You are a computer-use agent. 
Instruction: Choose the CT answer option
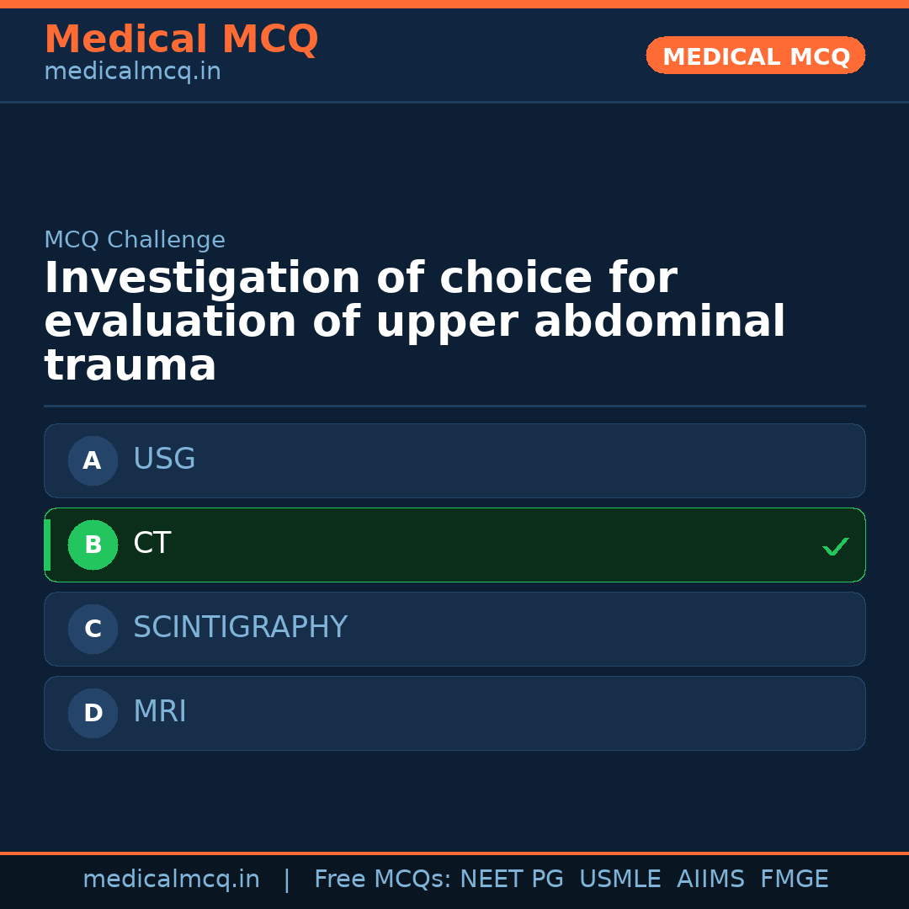(x=454, y=545)
